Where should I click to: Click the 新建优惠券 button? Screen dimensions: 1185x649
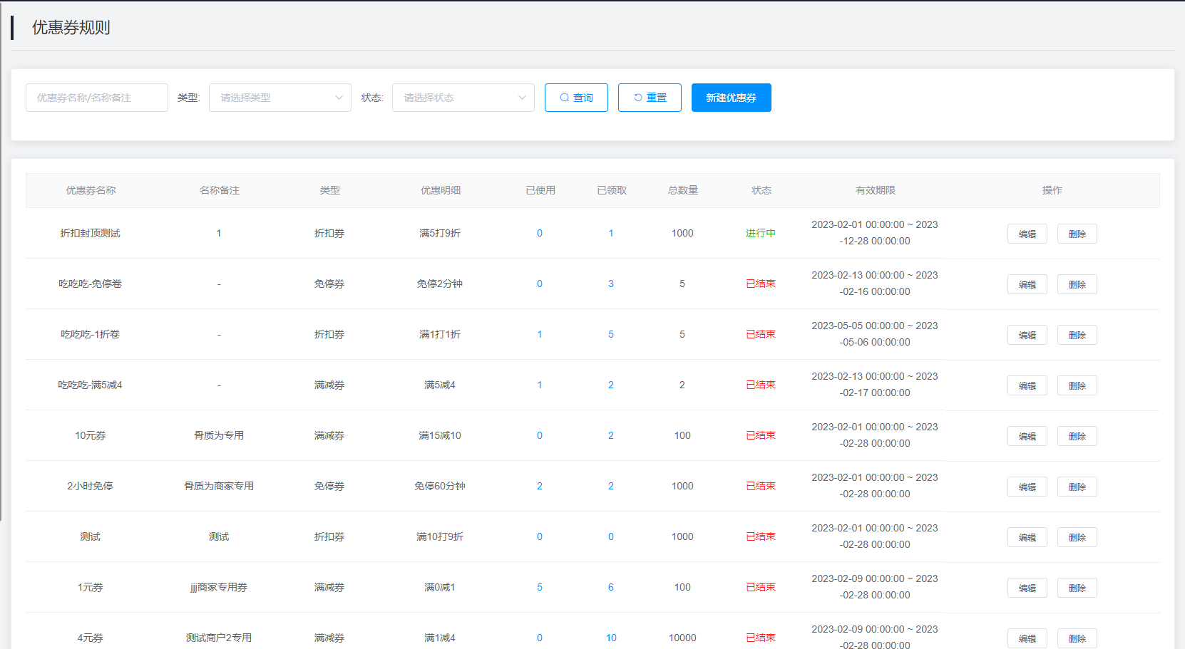[x=731, y=98]
